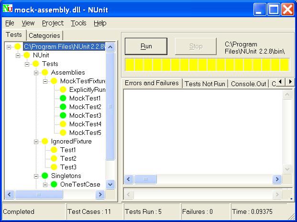
Task: Click the Run button
Action: (x=146, y=46)
